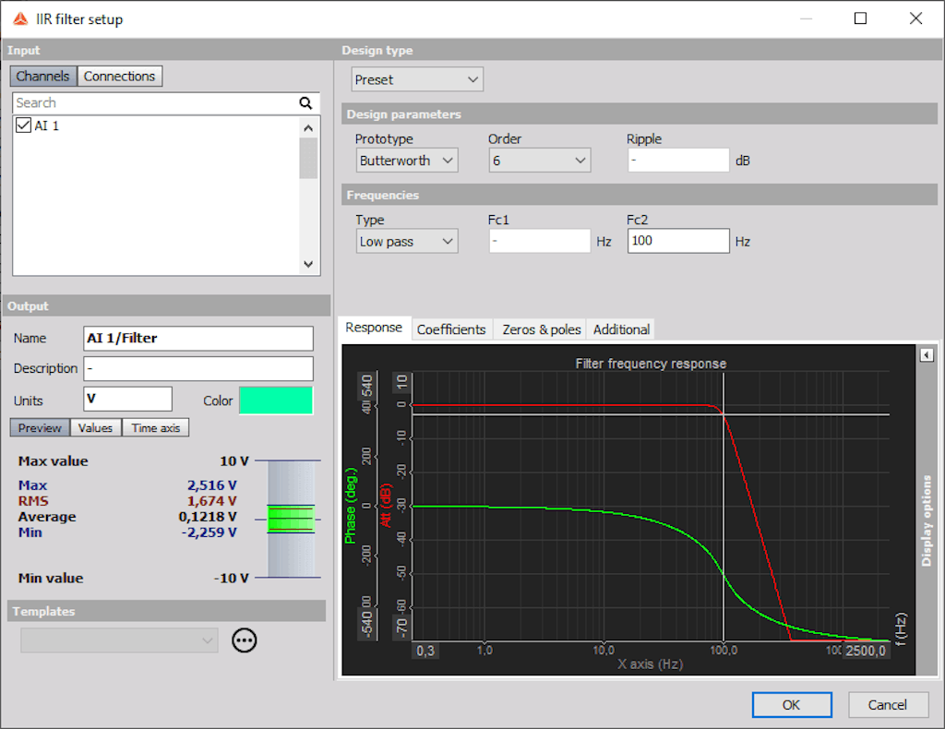Select the Zeros & poles tab
The height and width of the screenshot is (729, 945).
pyautogui.click(x=541, y=329)
